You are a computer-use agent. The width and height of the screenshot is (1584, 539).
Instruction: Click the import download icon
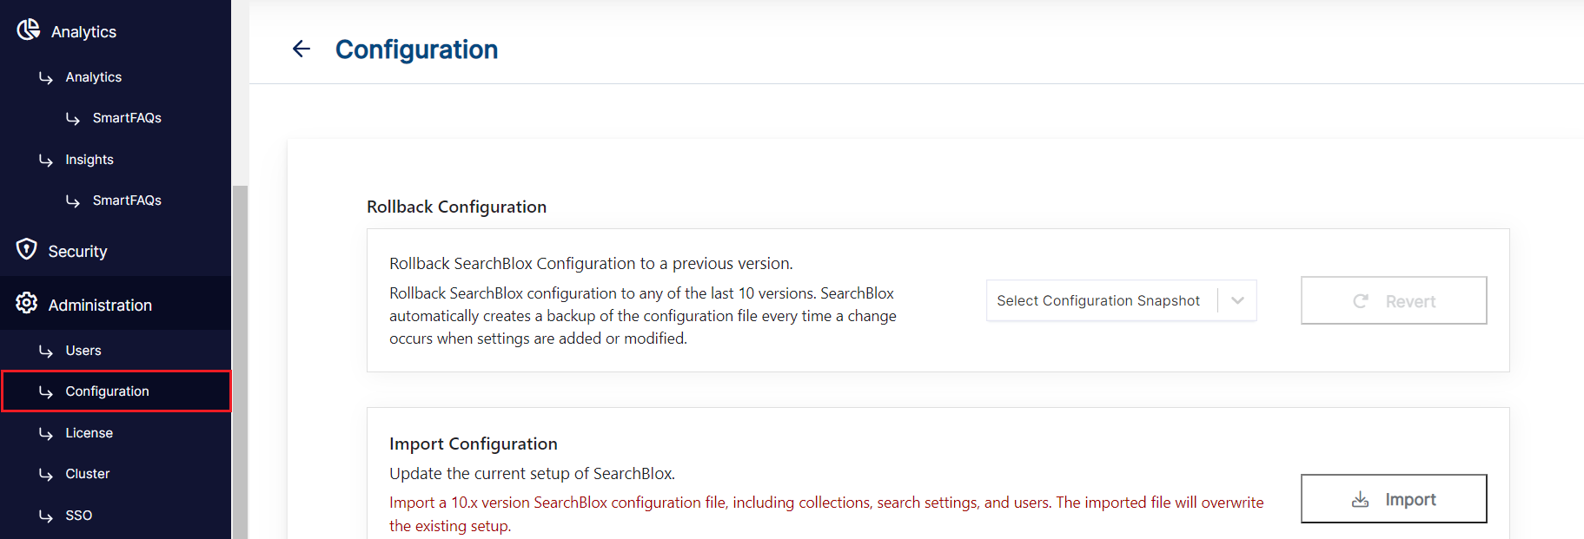point(1361,499)
